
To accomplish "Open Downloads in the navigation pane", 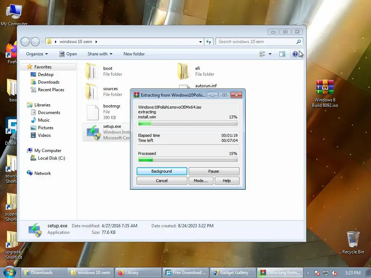I will tap(49, 82).
